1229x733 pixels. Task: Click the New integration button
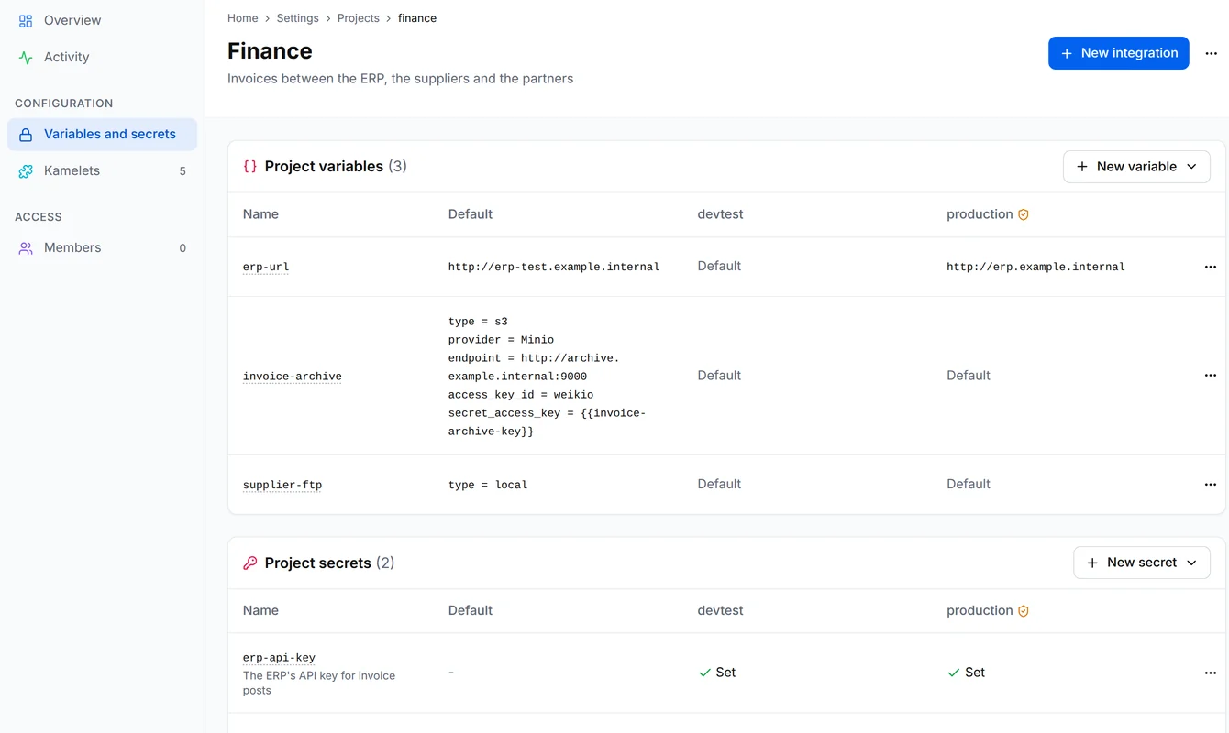(1119, 53)
